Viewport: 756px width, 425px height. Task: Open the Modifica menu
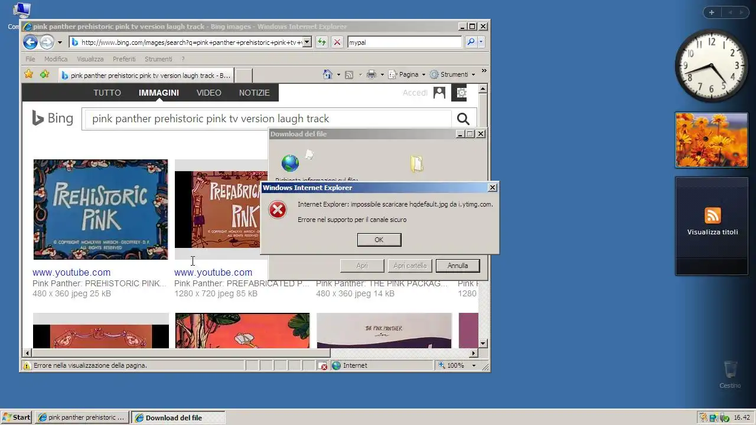pyautogui.click(x=56, y=59)
